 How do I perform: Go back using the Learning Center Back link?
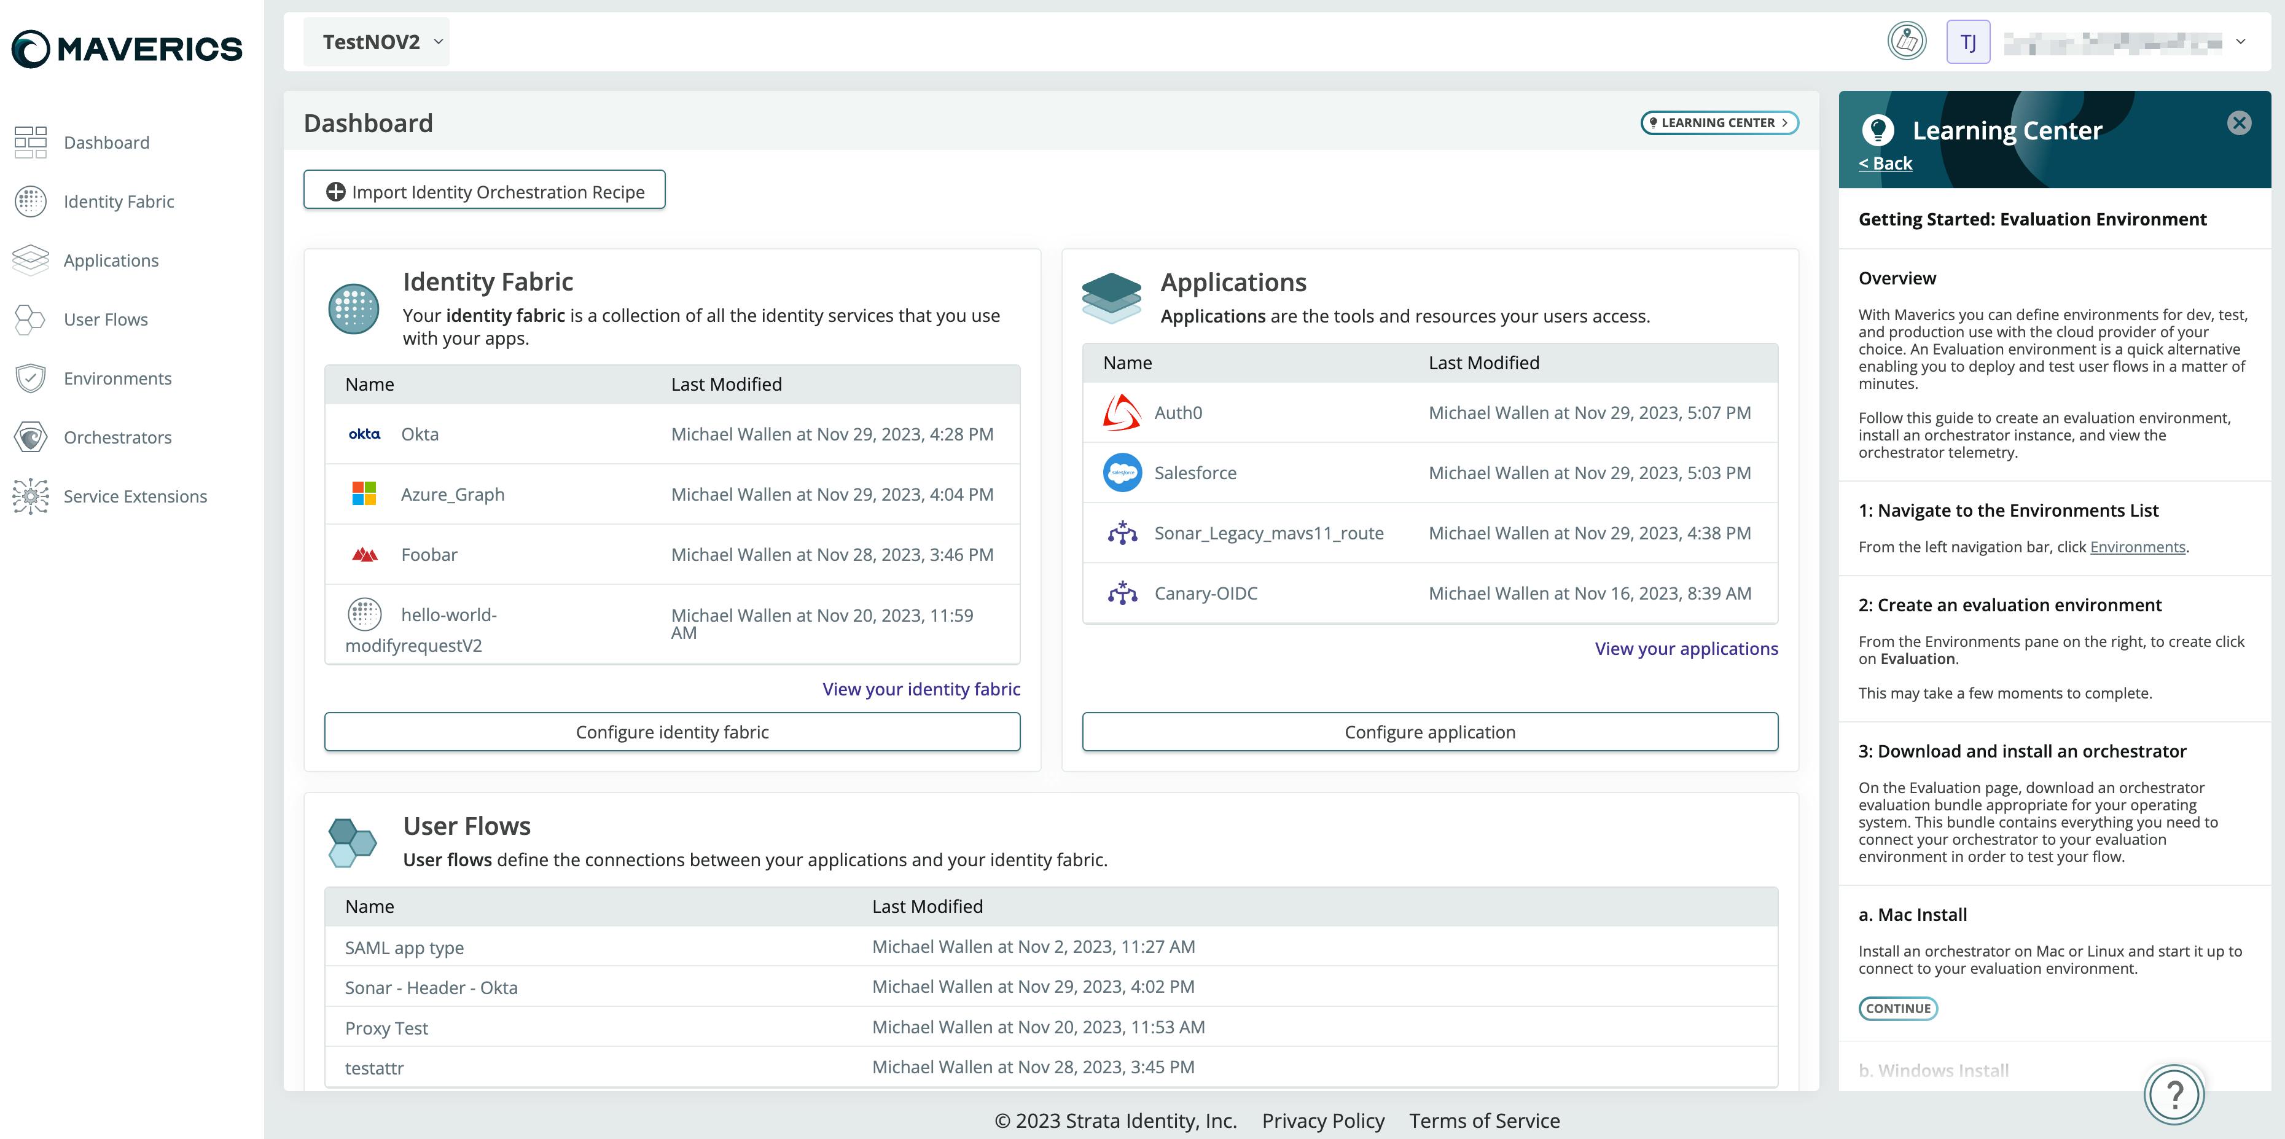point(1885,163)
